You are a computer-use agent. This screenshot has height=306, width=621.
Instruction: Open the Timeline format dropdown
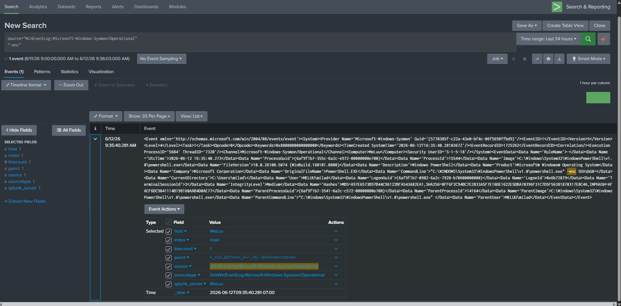pos(26,85)
